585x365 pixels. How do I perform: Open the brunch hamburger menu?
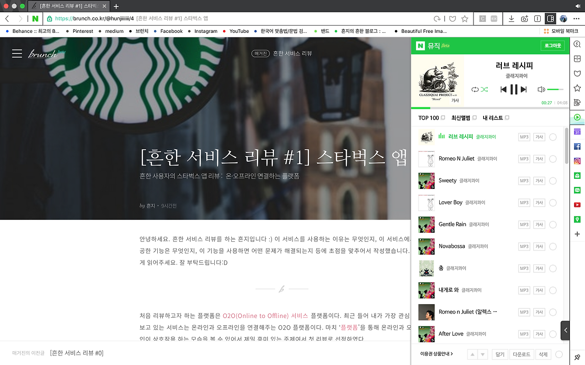coord(17,53)
